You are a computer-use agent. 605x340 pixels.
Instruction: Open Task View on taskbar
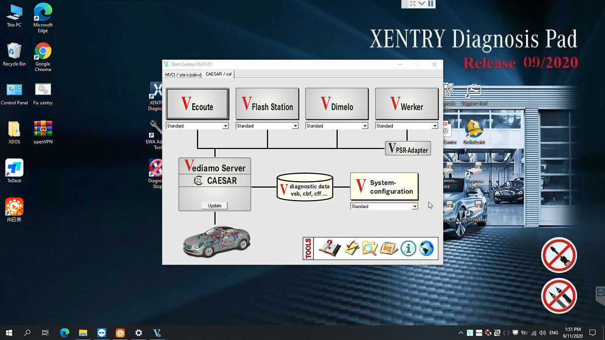pyautogui.click(x=45, y=333)
